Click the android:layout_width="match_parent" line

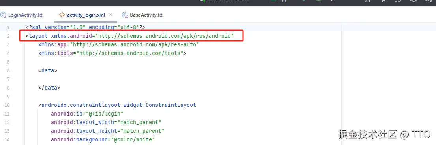point(106,122)
